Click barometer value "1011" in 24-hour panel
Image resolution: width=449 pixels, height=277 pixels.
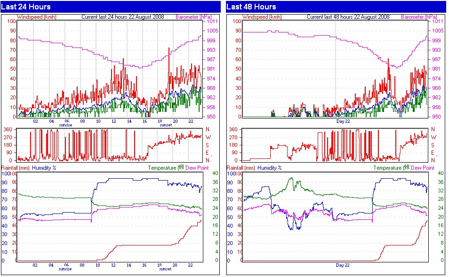tap(212, 21)
